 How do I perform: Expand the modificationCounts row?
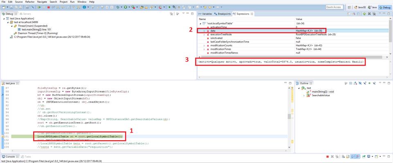(x=204, y=45)
